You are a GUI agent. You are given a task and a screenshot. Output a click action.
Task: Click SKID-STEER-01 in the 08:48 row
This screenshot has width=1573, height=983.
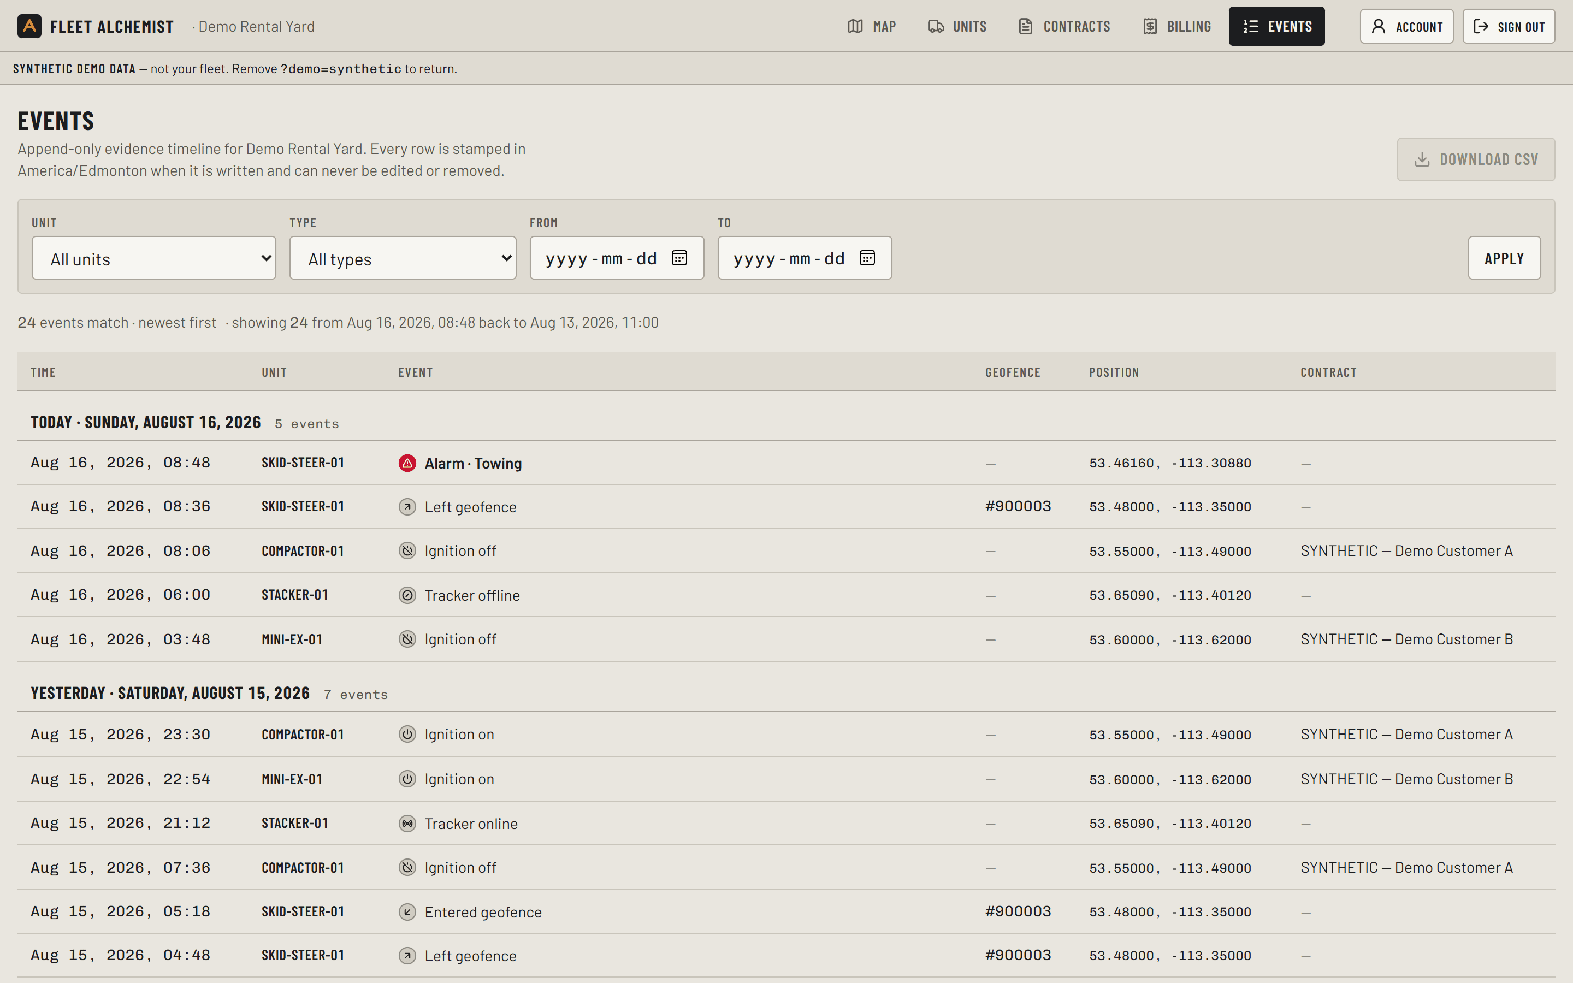[x=303, y=463]
